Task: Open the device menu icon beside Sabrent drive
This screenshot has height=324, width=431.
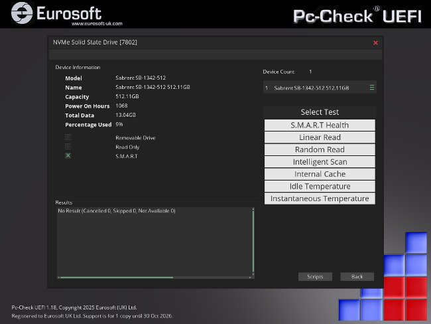Action: pos(372,88)
